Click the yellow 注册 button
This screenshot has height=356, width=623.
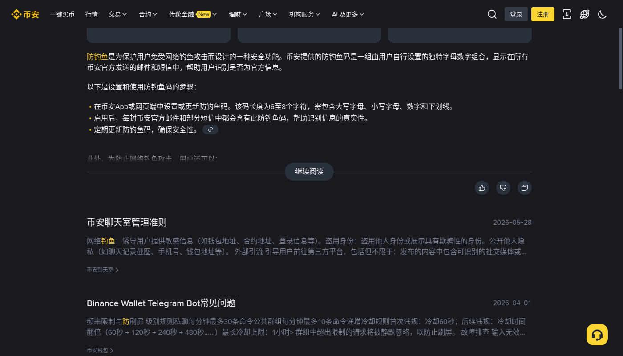point(543,14)
